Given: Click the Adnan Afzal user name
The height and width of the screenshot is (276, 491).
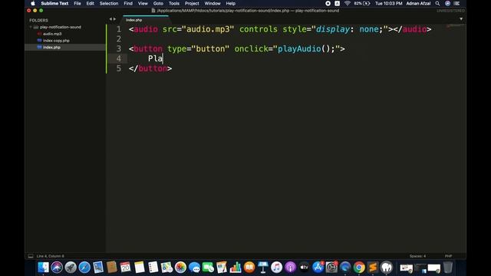Looking at the screenshot, I should tap(418, 3).
